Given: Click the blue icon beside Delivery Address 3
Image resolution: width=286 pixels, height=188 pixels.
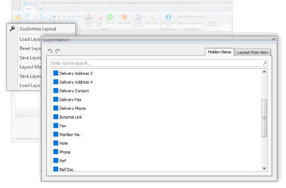Looking at the screenshot, I should (x=56, y=73).
